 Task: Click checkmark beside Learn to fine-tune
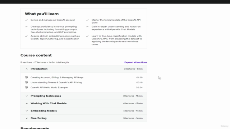(x=87, y=36)
